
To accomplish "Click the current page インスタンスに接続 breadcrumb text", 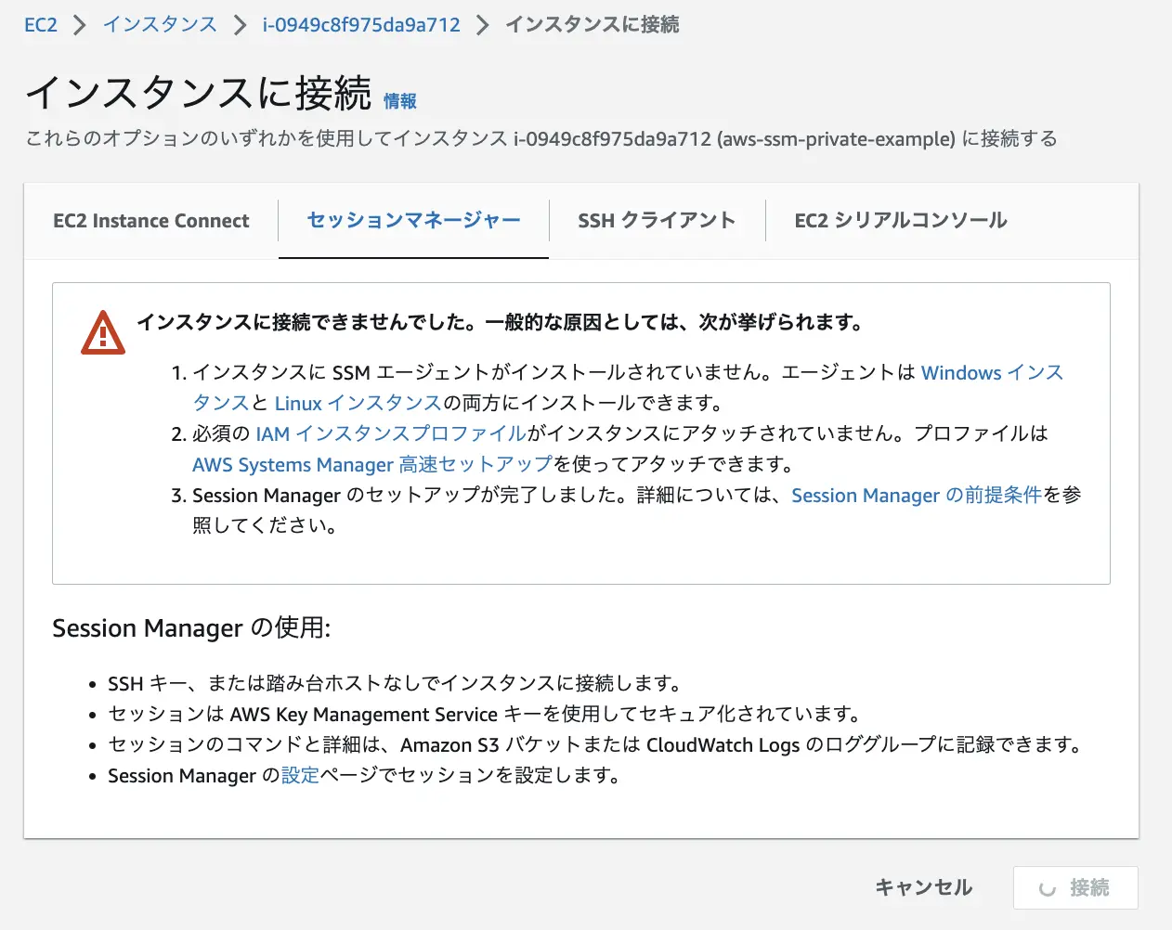I will click(x=592, y=25).
